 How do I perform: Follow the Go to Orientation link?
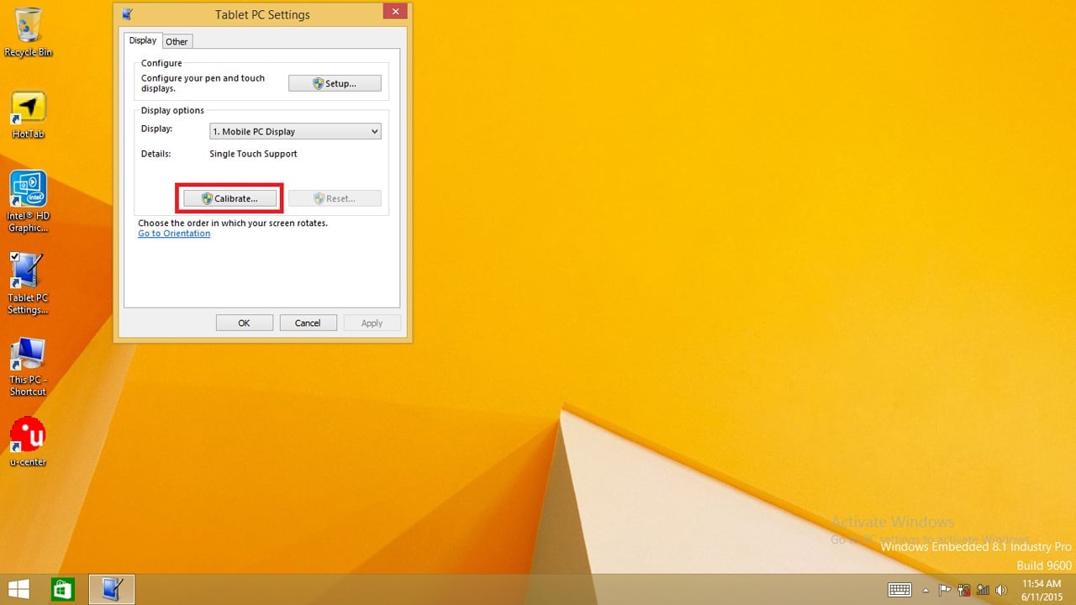[174, 234]
